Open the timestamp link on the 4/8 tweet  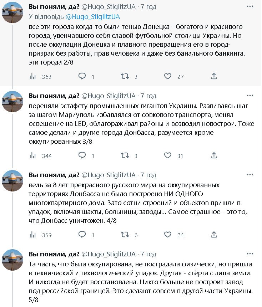point(148,175)
